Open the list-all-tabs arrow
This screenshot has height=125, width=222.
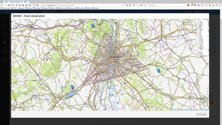tap(1, 1)
